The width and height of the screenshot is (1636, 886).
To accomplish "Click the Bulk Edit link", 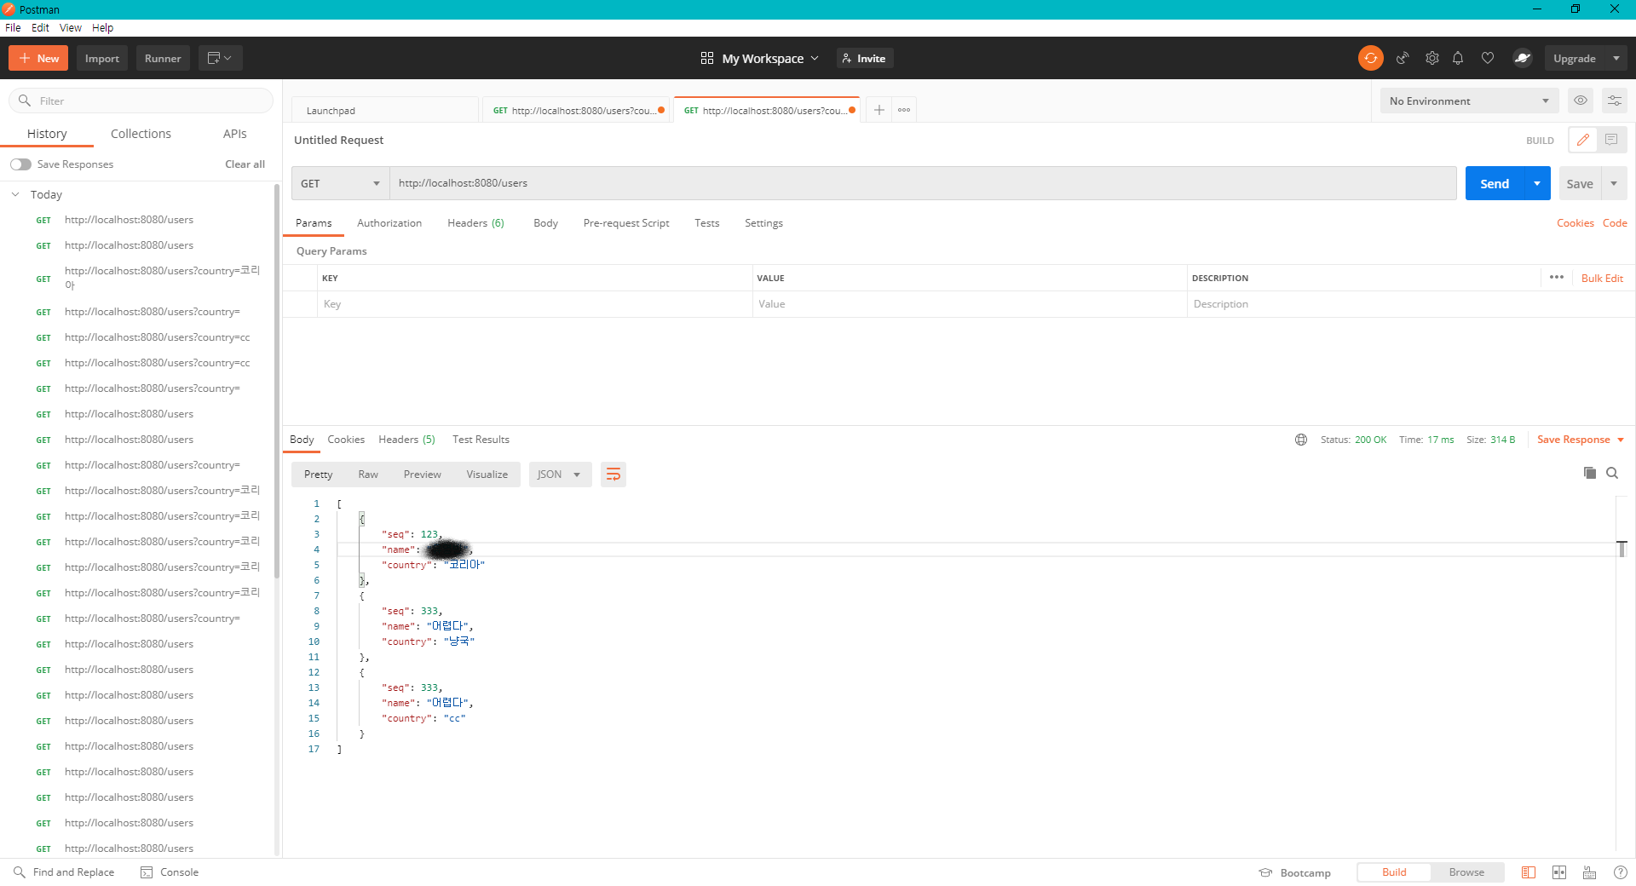I will [x=1602, y=279].
